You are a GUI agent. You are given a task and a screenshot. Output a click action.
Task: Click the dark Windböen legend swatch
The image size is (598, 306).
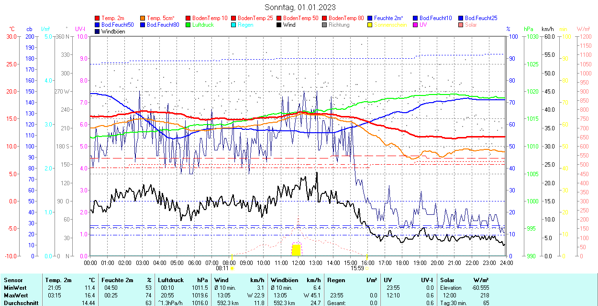tap(98, 32)
